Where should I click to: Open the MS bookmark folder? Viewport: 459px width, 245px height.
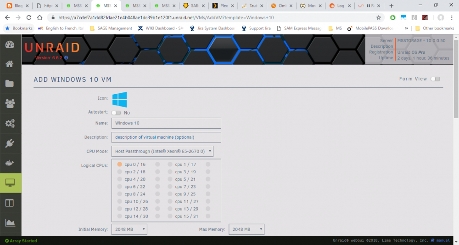(335, 28)
